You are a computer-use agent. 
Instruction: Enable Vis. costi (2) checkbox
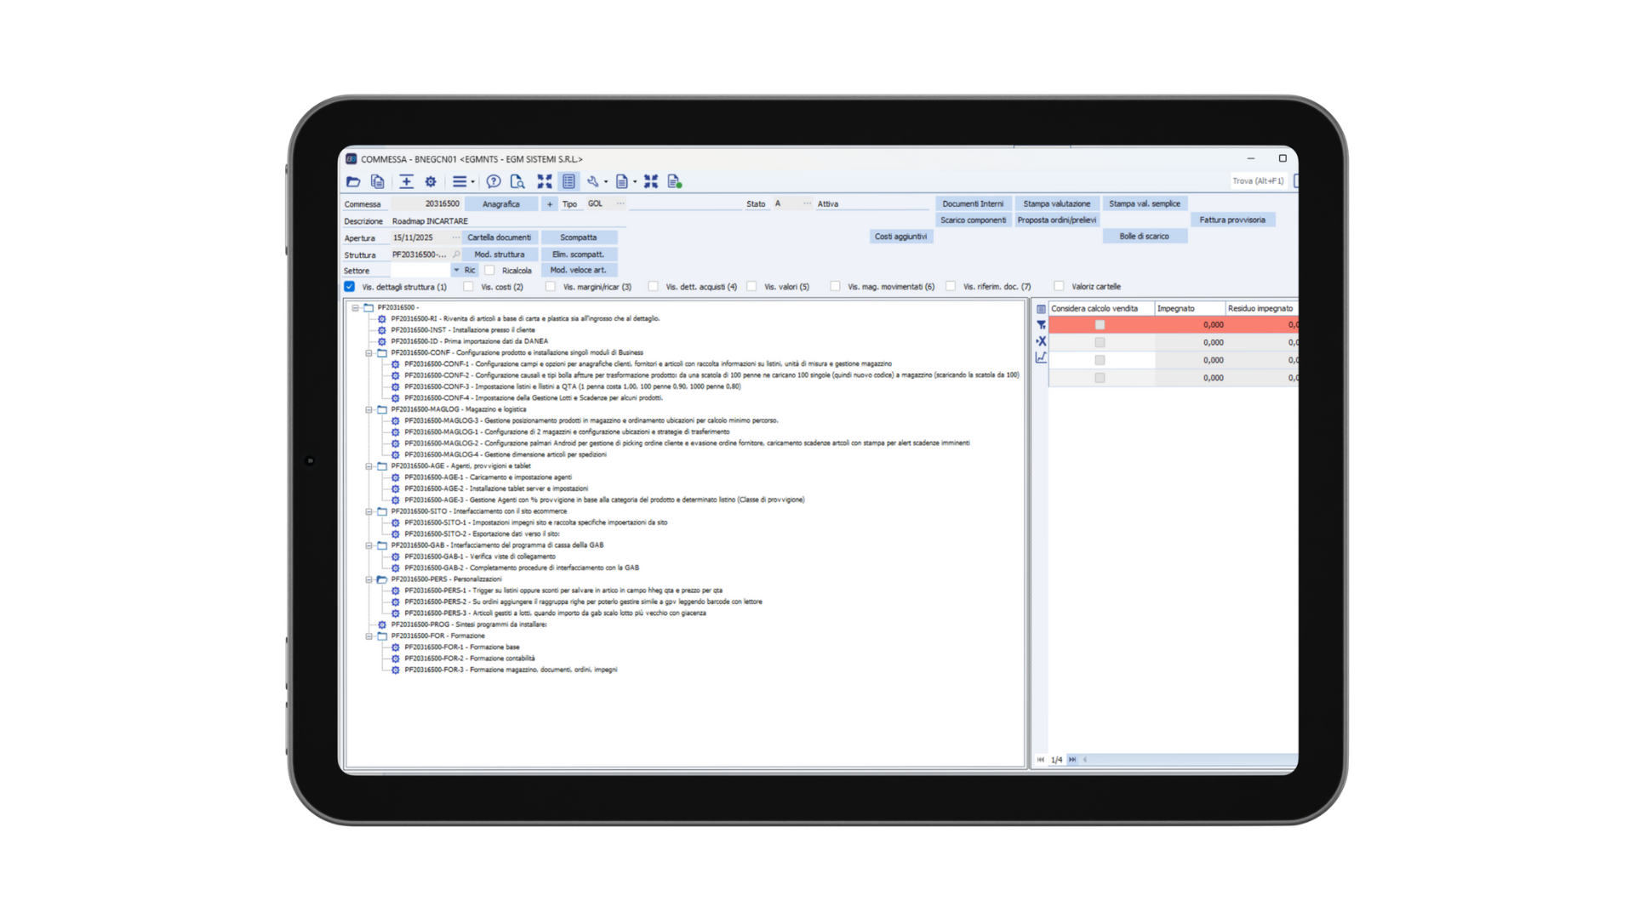[468, 287]
